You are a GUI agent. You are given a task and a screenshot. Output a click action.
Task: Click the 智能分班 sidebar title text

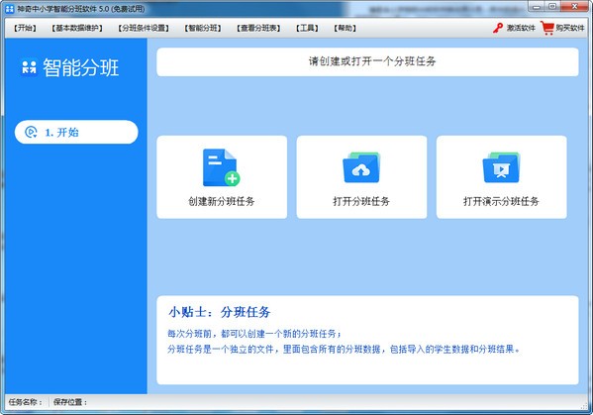81,68
